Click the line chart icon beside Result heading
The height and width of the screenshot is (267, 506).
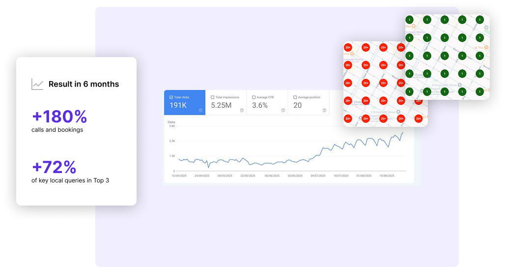click(x=37, y=84)
